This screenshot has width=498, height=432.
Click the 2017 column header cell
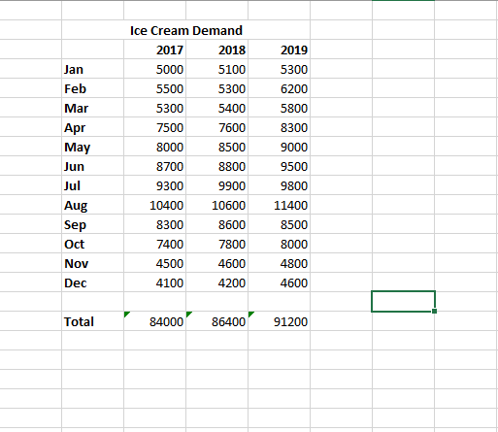click(155, 50)
